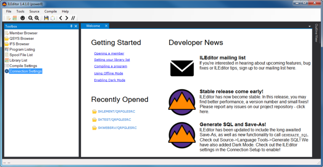
Task: Click the double slash comment toolbar icon
Action: click(73, 18)
